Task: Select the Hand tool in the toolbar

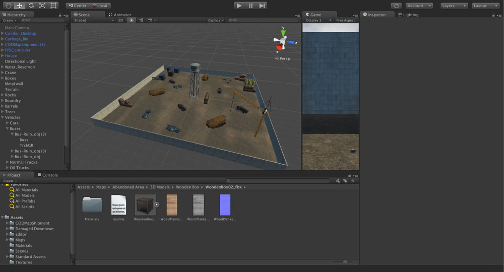Action: pyautogui.click(x=8, y=6)
